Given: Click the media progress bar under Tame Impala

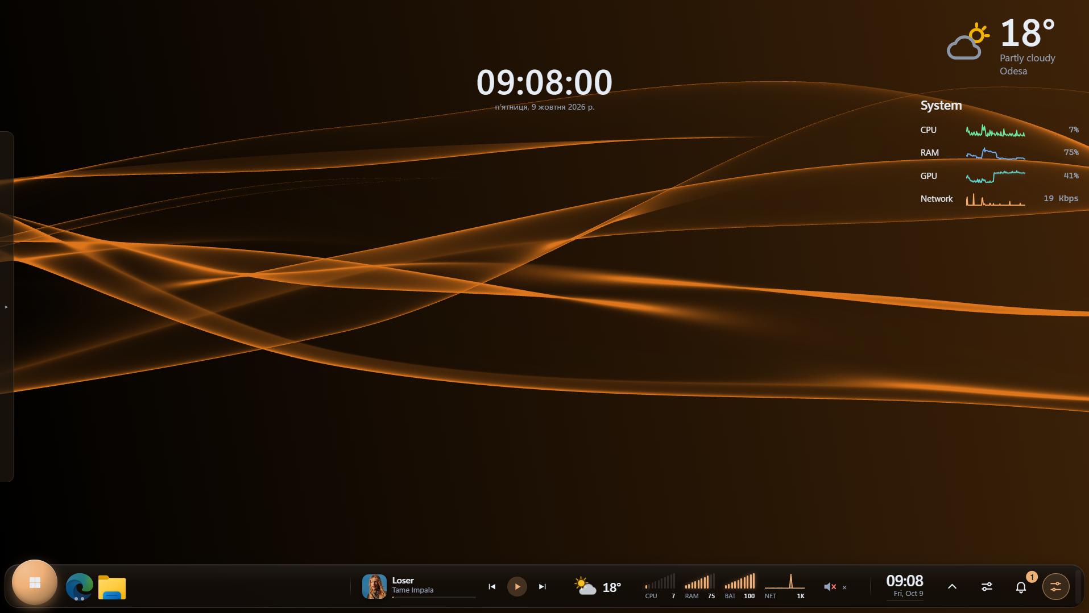Looking at the screenshot, I should [x=434, y=597].
